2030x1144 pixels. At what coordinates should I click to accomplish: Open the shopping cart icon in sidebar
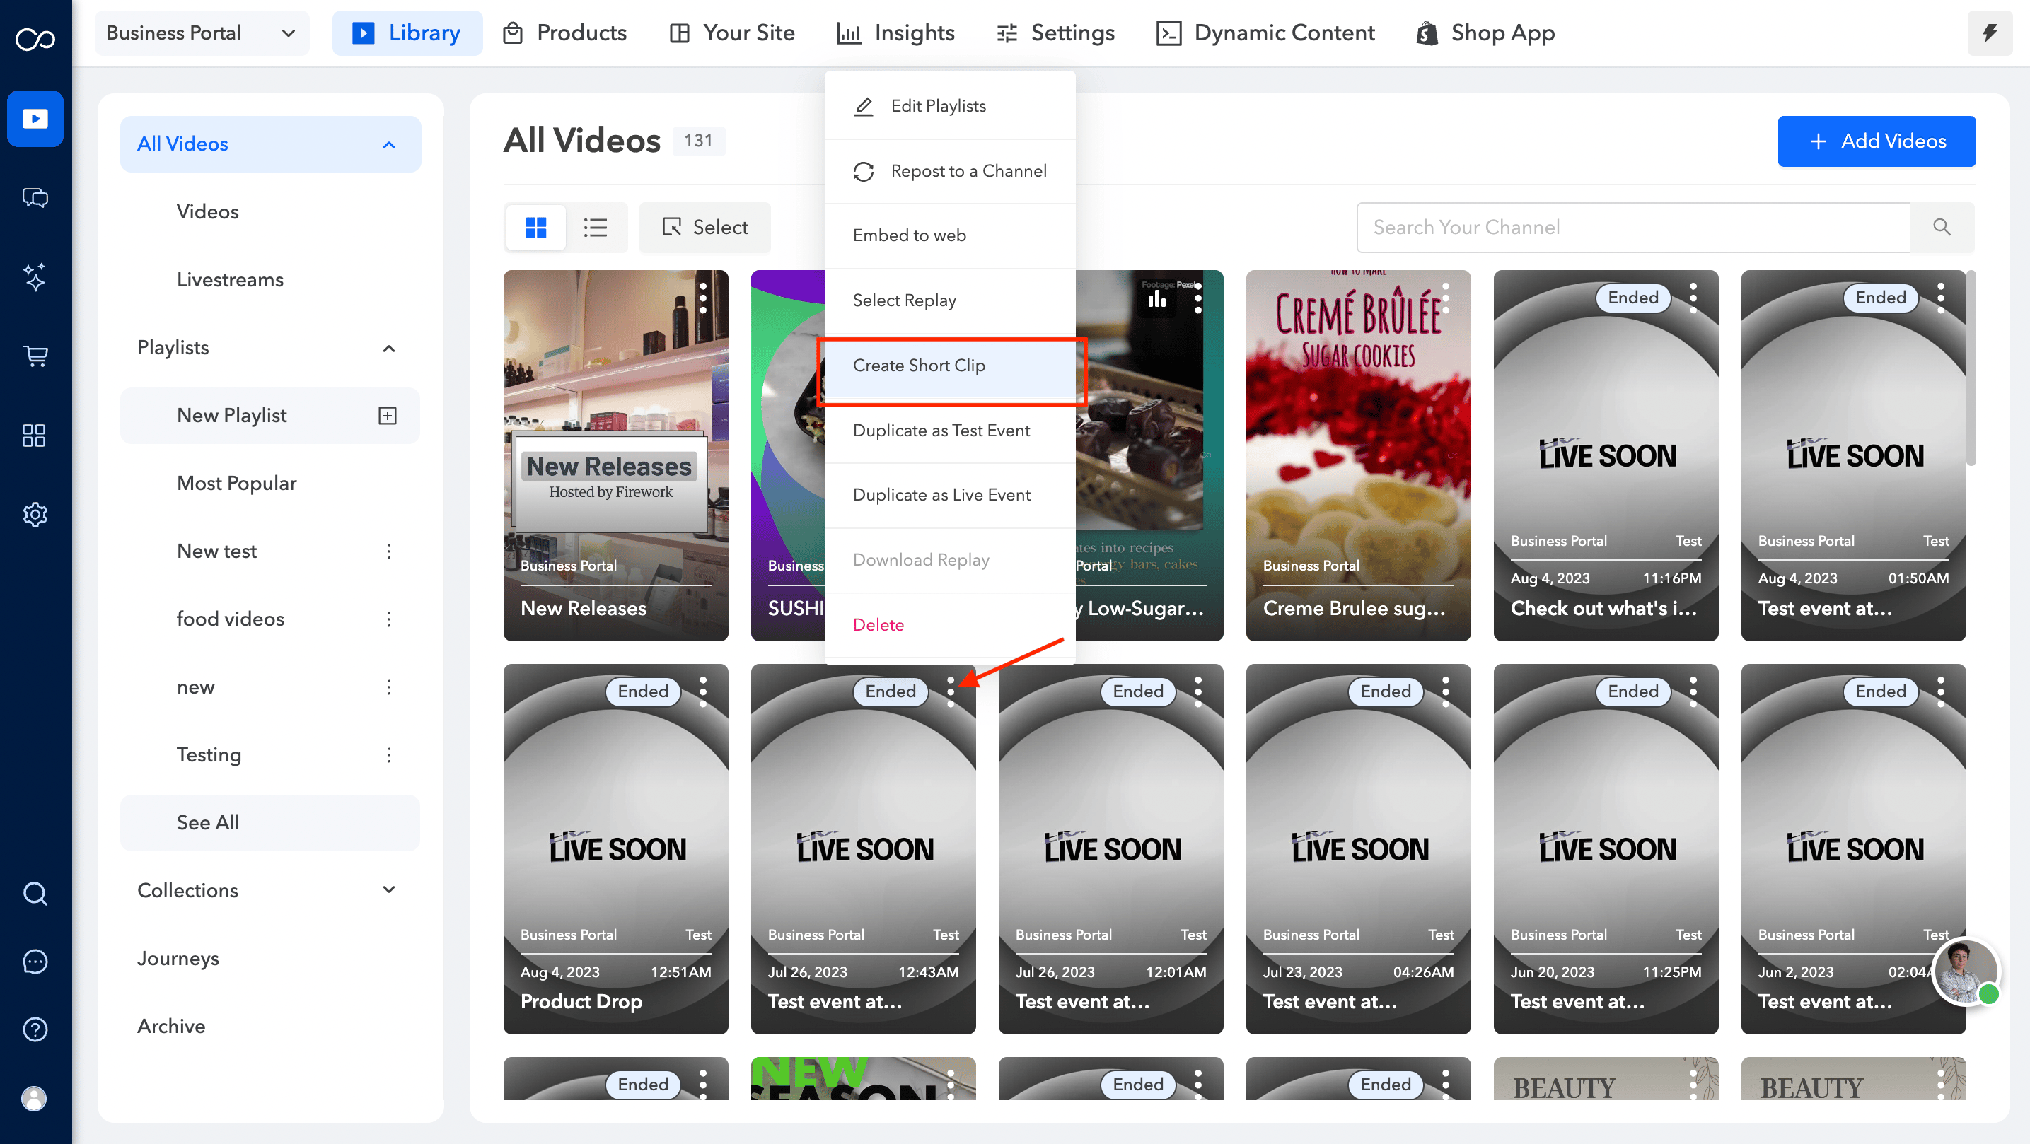35,356
